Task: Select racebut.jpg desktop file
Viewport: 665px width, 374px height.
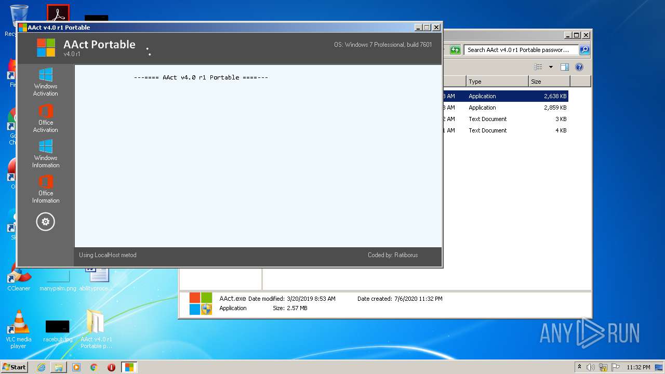Action: point(58,331)
